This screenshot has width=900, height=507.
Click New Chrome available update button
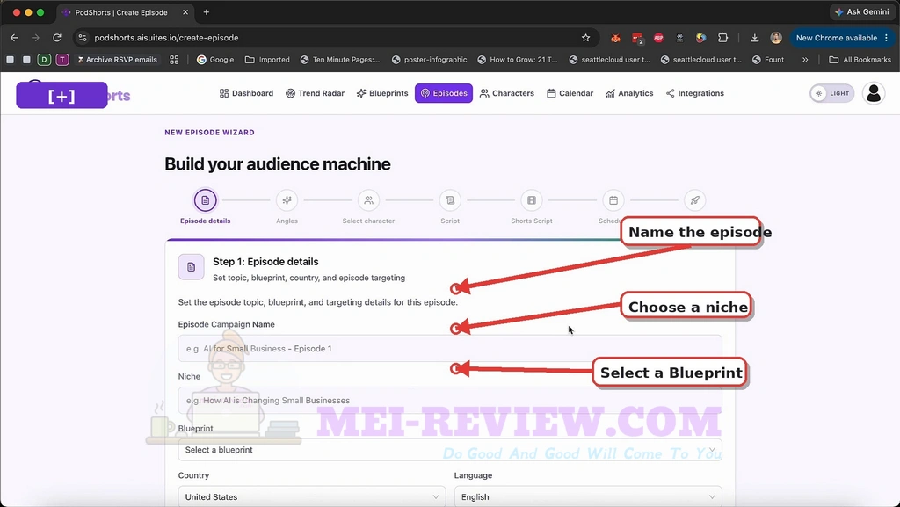[842, 38]
